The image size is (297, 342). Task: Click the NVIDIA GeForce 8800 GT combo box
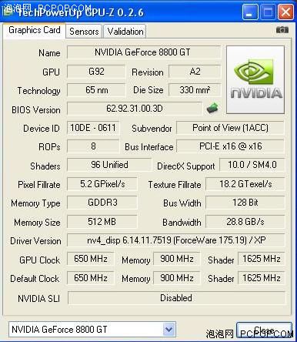[x=92, y=329]
